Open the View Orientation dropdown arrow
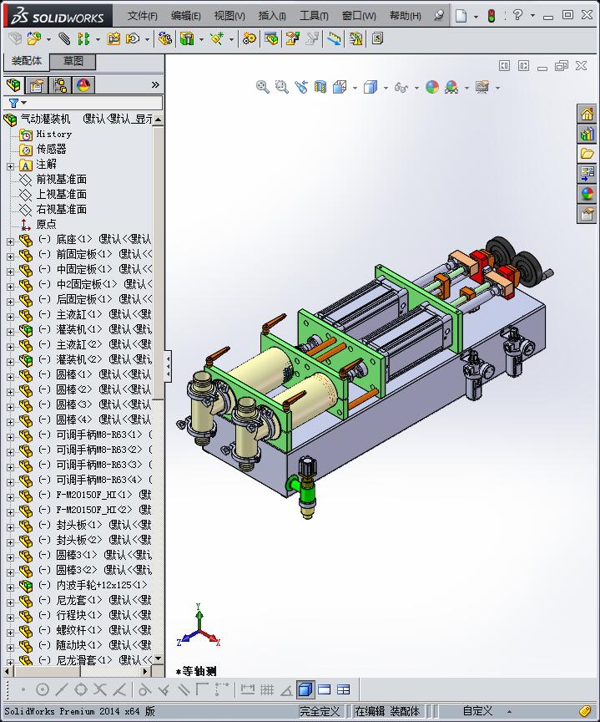Screen dimensions: 600x722 coord(355,88)
